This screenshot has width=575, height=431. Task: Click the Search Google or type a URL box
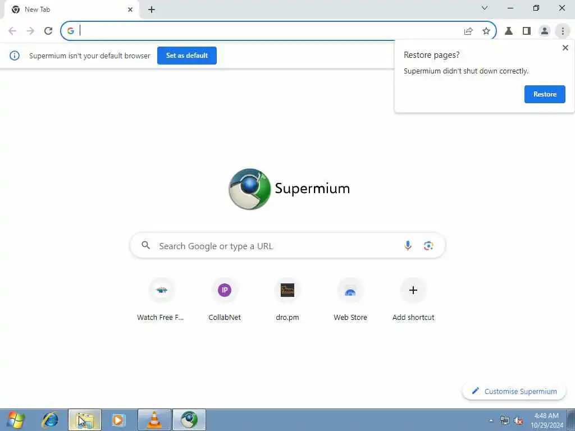tap(287, 246)
